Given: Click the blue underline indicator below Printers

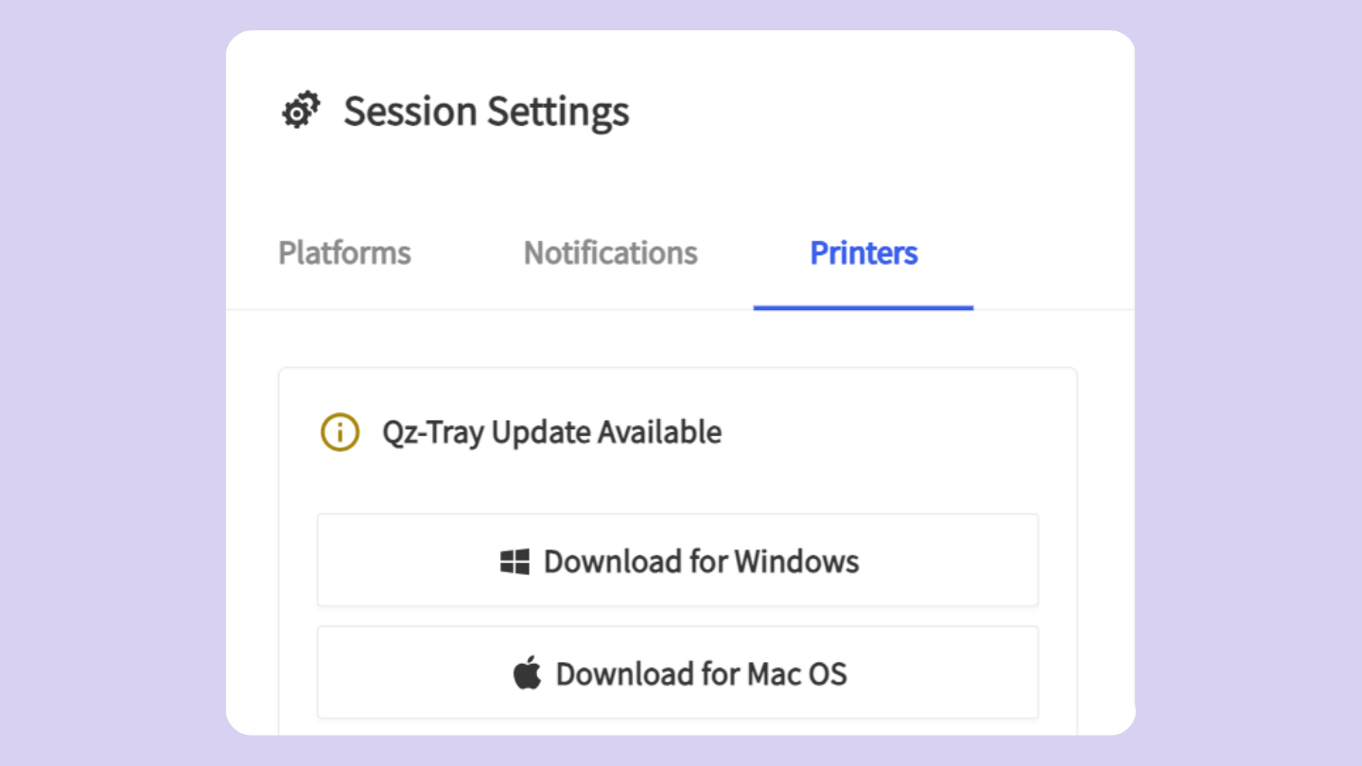Looking at the screenshot, I should tap(863, 305).
